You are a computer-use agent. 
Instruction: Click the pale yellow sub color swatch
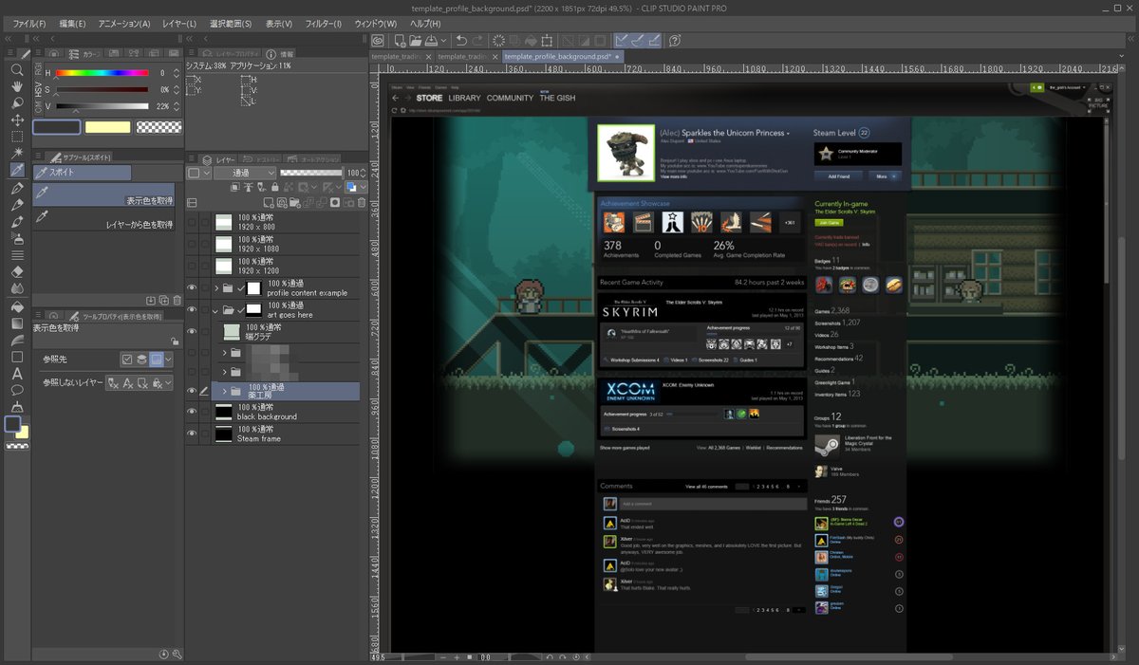[107, 127]
